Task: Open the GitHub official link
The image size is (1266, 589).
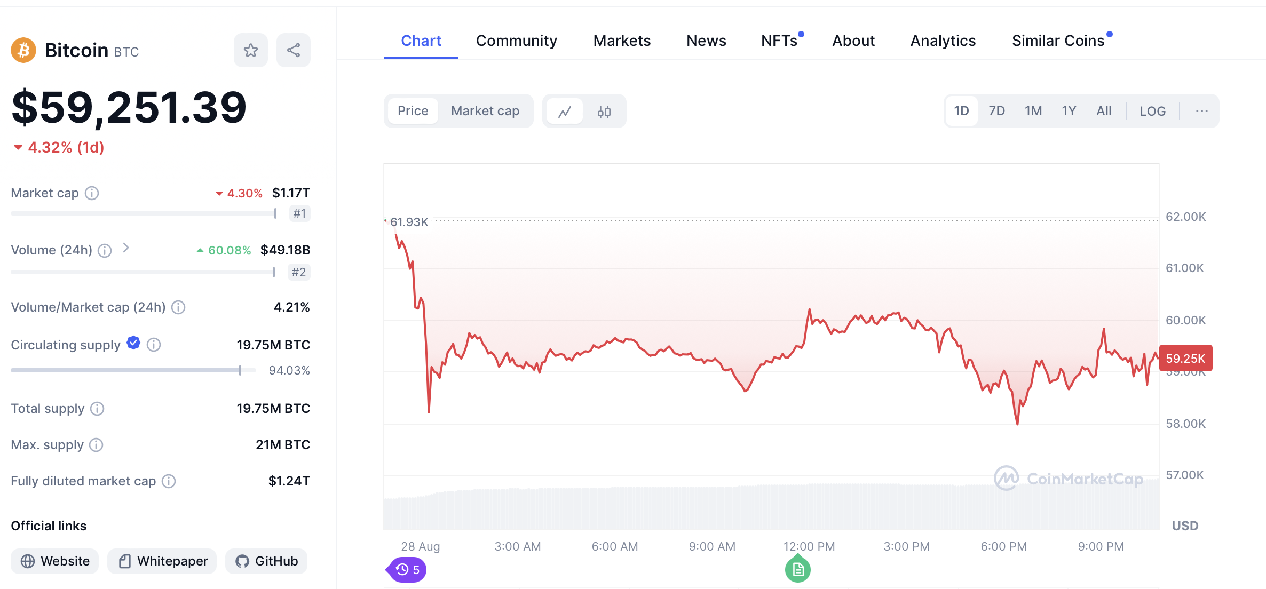Action: coord(266,561)
